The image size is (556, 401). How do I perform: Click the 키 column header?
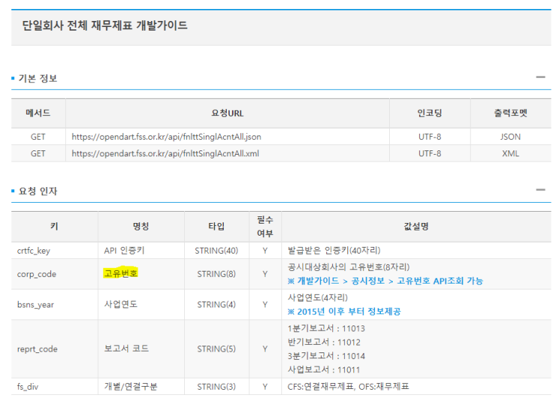[x=54, y=226]
